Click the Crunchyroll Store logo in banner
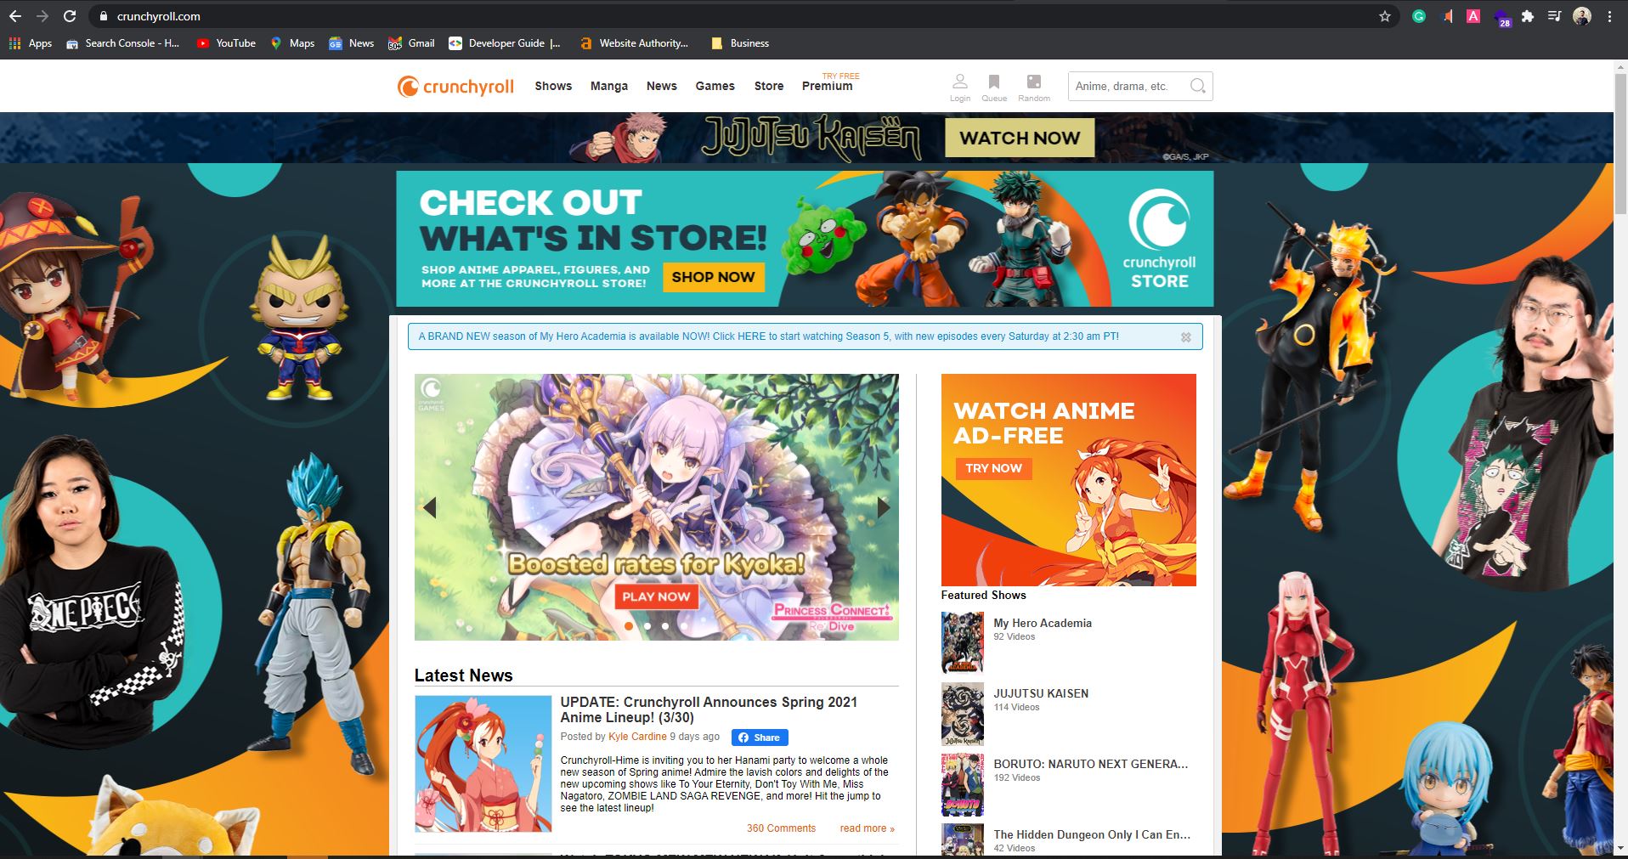The width and height of the screenshot is (1628, 859). [x=1159, y=240]
